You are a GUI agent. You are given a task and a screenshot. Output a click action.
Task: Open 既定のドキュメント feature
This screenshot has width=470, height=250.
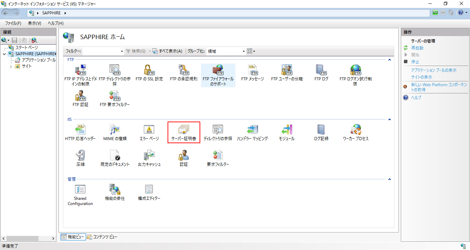115,158
